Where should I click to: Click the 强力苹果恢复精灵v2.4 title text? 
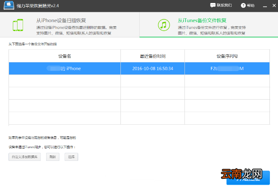click(x=38, y=6)
